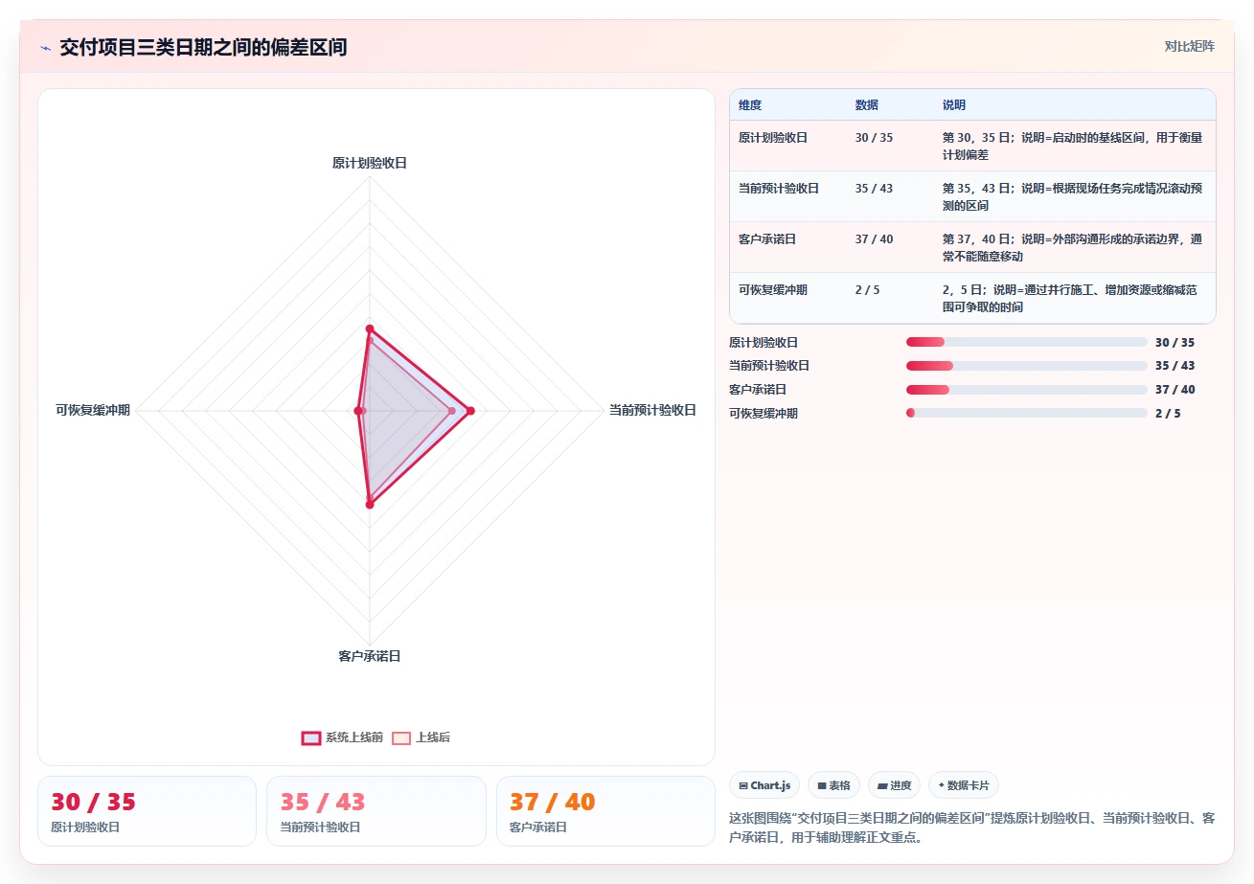Click the 数据 column header
1254x884 pixels.
click(867, 105)
